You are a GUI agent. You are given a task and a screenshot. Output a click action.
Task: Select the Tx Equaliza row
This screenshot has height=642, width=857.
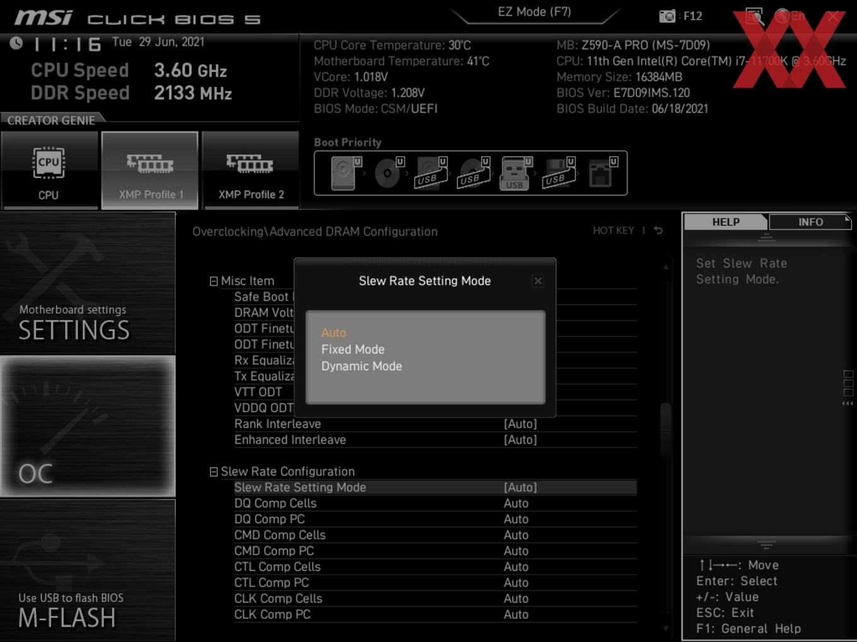263,376
